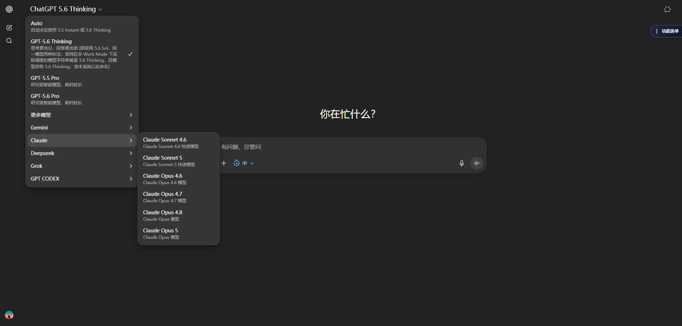
Task: Start dictation with the microphone icon
Action: 462,163
